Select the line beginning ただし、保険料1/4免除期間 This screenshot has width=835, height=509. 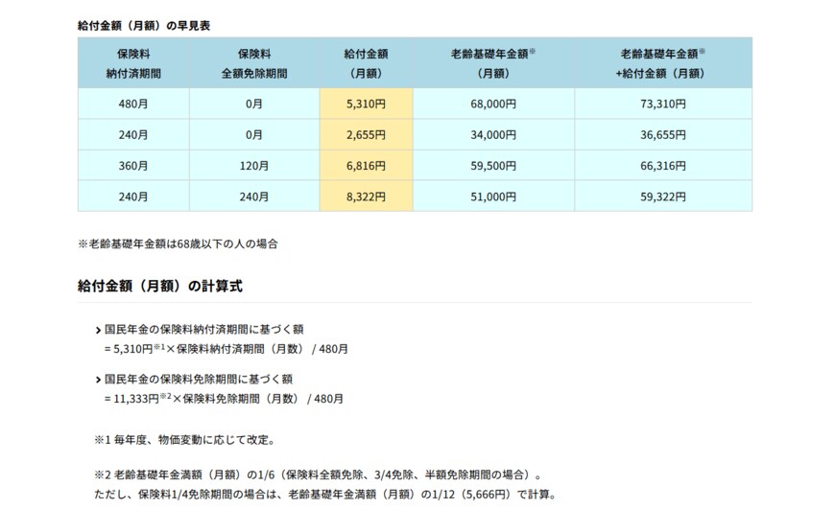tap(325, 494)
